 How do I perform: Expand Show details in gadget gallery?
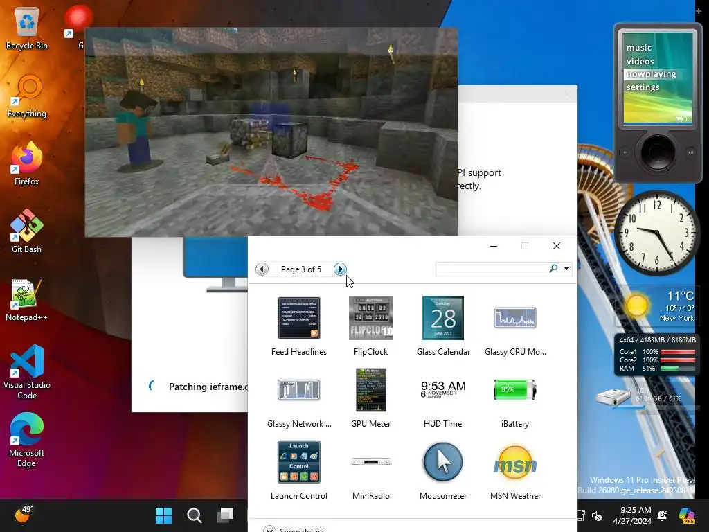[x=295, y=529]
